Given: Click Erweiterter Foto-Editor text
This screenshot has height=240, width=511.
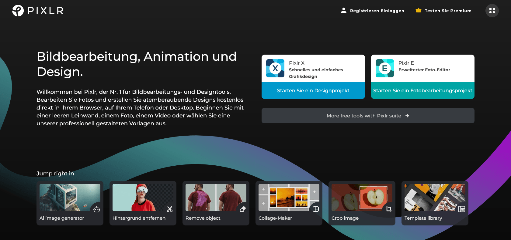Looking at the screenshot, I should pos(424,70).
